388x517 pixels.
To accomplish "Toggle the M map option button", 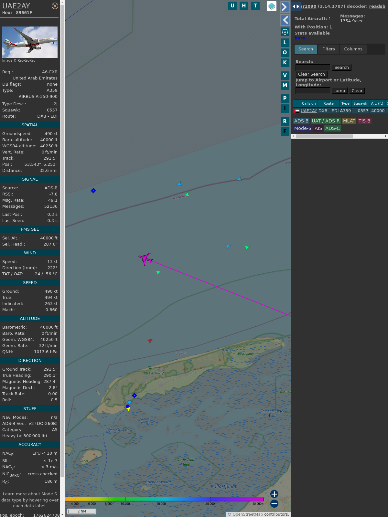I will point(285,86).
